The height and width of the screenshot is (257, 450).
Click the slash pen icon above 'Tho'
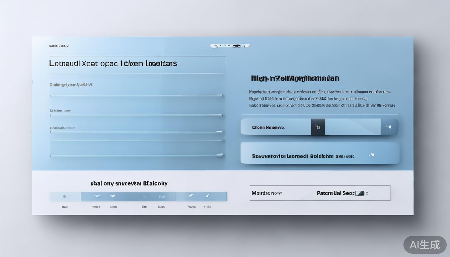(x=145, y=196)
